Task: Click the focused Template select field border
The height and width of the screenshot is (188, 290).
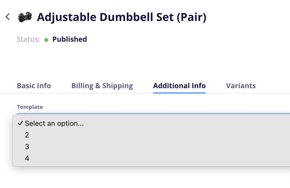Action: pos(153,114)
